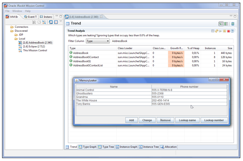Click the yellow refresh arrows in Trend Analysis
The image size is (243, 161).
[x=217, y=31]
